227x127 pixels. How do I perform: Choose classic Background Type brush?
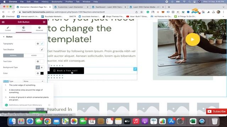pos(38,67)
